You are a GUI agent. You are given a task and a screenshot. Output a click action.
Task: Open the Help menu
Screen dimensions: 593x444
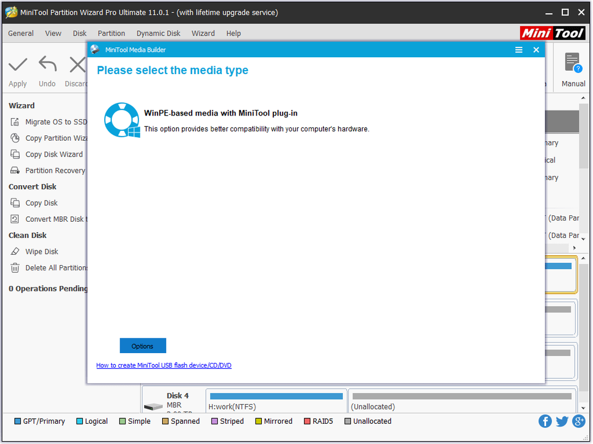pyautogui.click(x=234, y=33)
